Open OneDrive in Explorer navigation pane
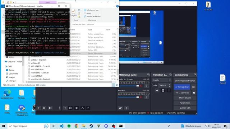Image resolution: width=230 pixels, height=129 pixels. [13, 62]
